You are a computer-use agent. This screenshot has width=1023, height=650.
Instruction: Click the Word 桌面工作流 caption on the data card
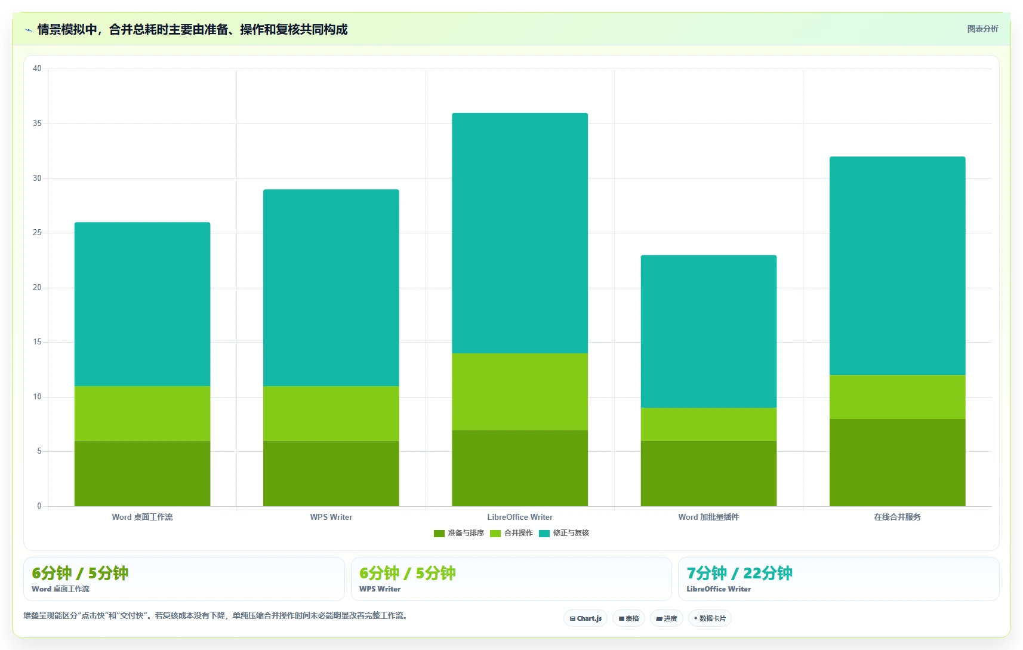(x=60, y=589)
